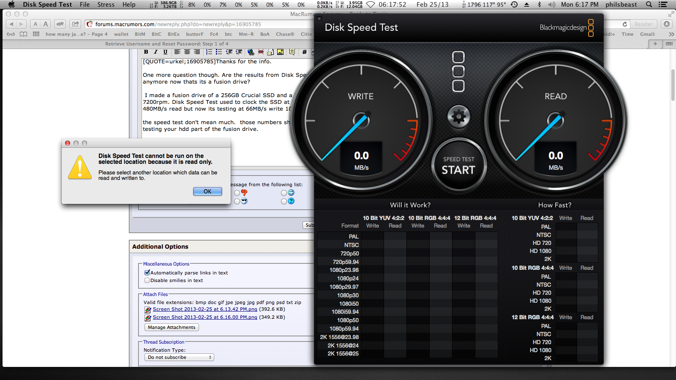Open the File menu in the menu bar
The width and height of the screenshot is (676, 380).
coord(84,5)
